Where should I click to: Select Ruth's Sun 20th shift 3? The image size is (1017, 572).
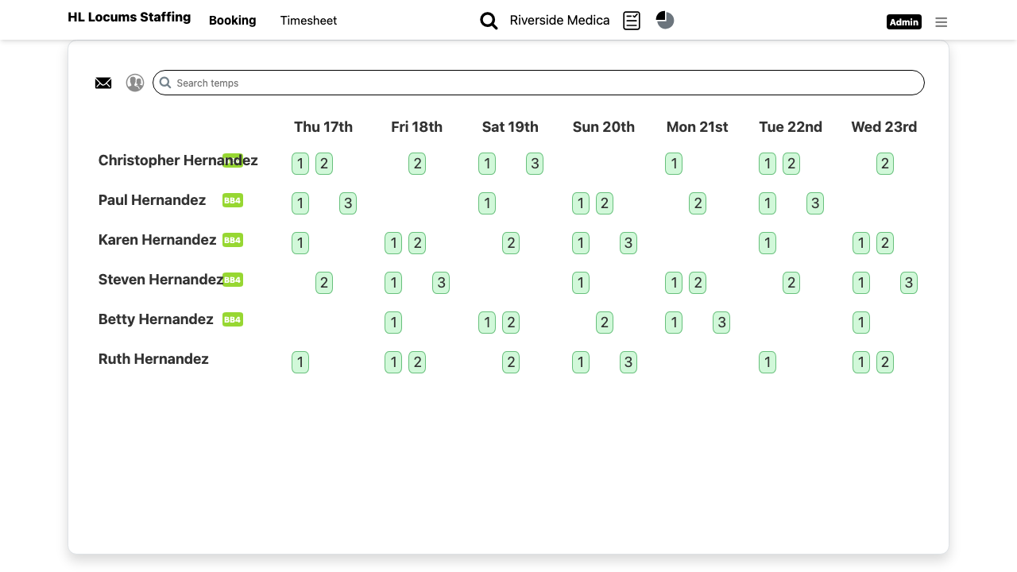click(x=628, y=362)
